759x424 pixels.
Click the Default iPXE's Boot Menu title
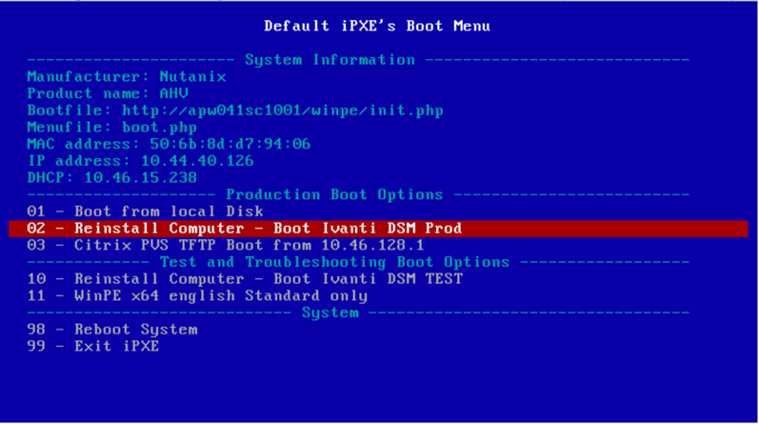(x=377, y=26)
